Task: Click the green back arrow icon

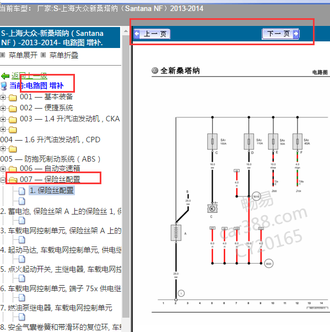Action: click(x=5, y=76)
